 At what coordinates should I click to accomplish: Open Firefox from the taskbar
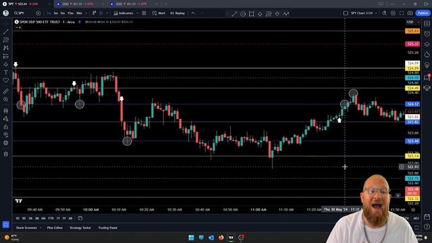221,238
